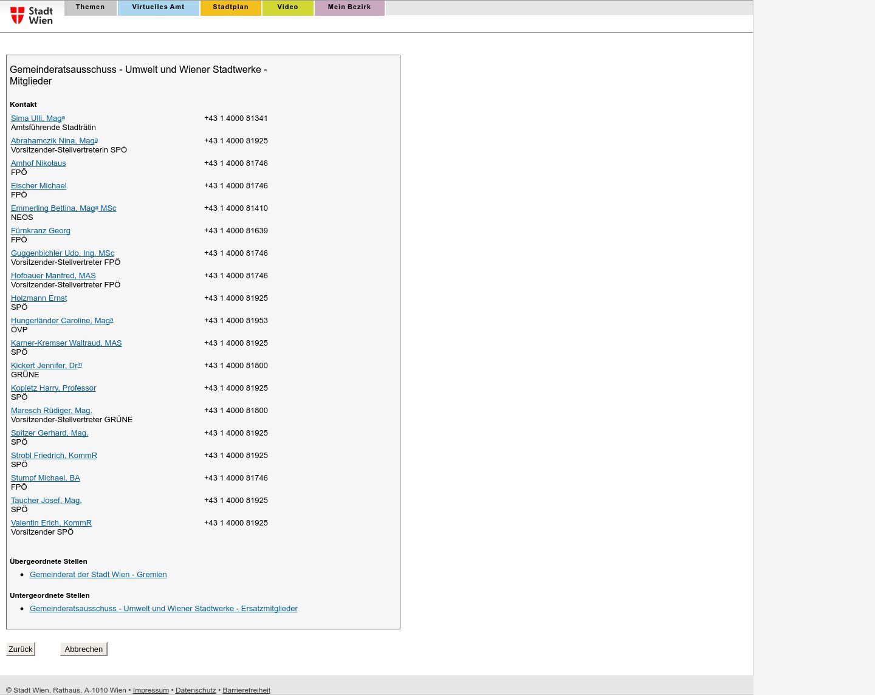The width and height of the screenshot is (875, 695).
Task: Open Guggenbichler Udo contact link
Action: pos(63,253)
